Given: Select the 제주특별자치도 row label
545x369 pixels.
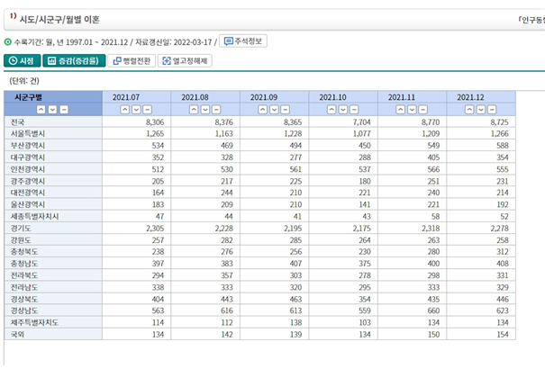Looking at the screenshot, I should (35, 322).
